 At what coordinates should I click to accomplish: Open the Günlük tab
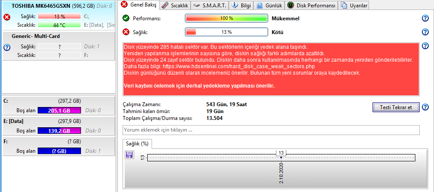[x=269, y=5]
